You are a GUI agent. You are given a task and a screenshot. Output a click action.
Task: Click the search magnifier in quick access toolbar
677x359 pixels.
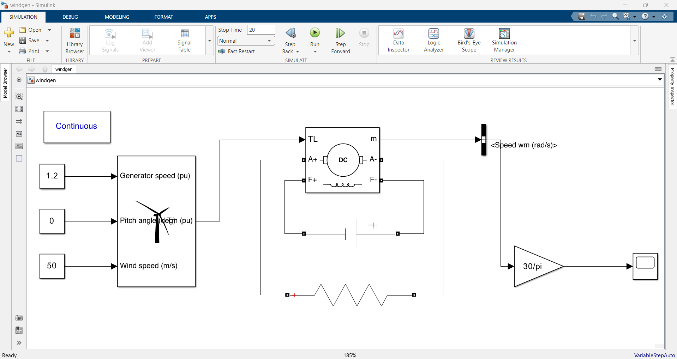pos(616,16)
